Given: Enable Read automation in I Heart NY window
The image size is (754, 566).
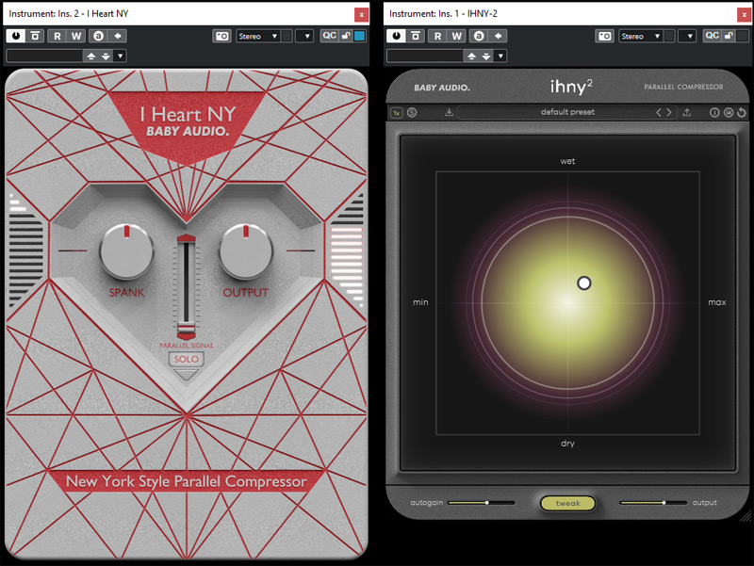Looking at the screenshot, I should [x=57, y=36].
